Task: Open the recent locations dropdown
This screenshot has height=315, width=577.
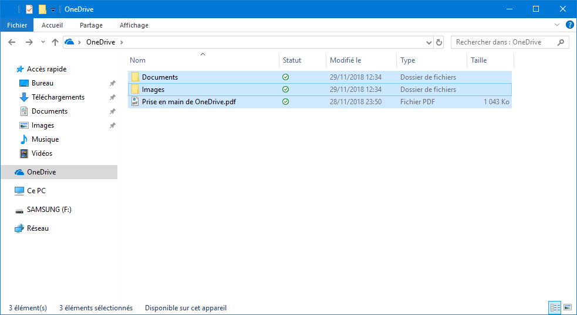Action: 43,42
